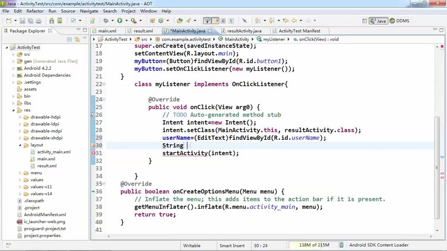Screen dimensions: 447x251
Task: Click Collapse All in Package Explorer
Action: pyautogui.click(x=69, y=40)
